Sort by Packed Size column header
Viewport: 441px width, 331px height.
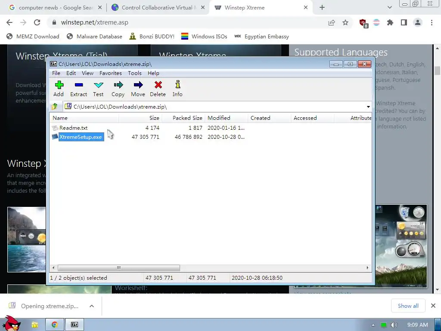(x=183, y=118)
